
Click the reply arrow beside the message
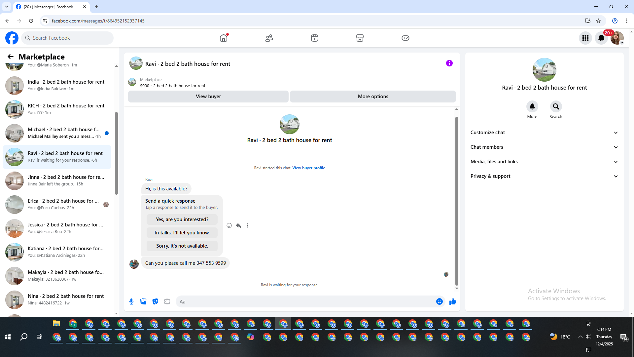pyautogui.click(x=238, y=225)
